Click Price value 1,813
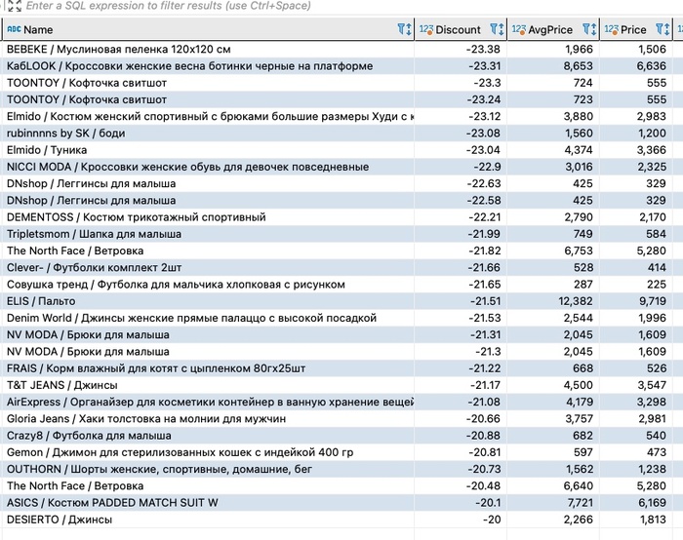 click(x=653, y=520)
